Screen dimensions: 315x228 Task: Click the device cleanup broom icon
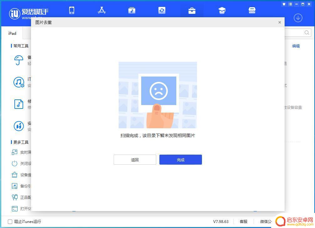pos(14,175)
